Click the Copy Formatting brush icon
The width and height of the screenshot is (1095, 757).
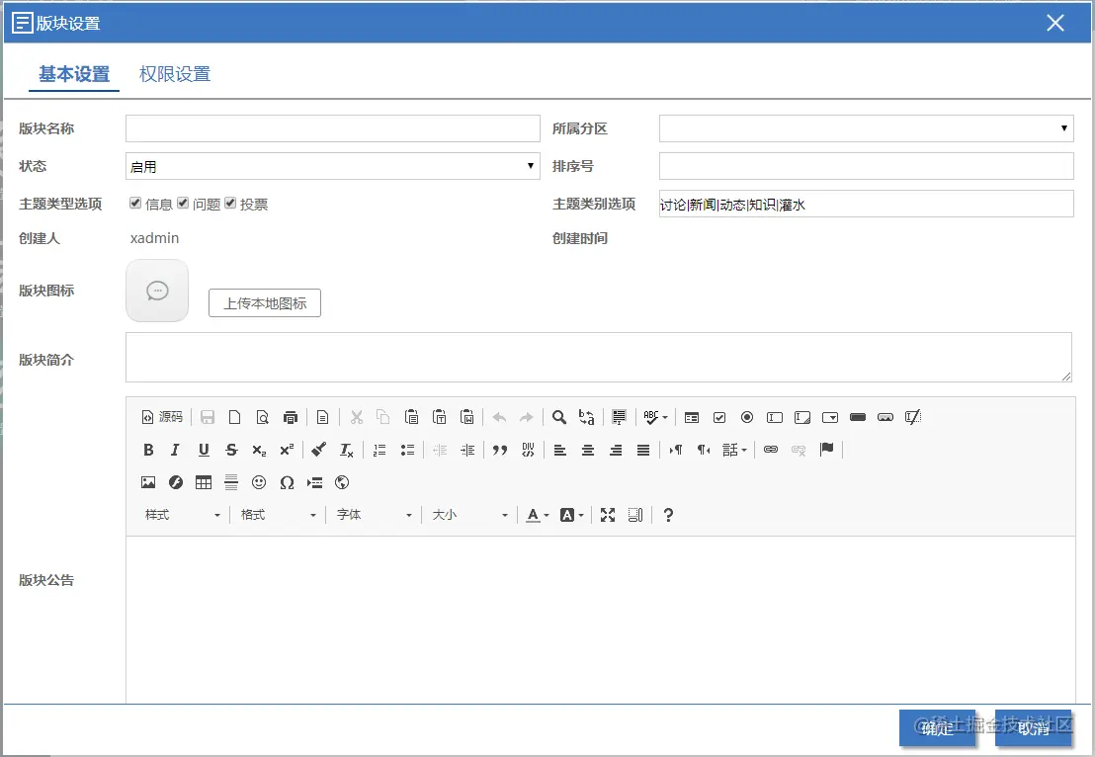pyautogui.click(x=318, y=450)
